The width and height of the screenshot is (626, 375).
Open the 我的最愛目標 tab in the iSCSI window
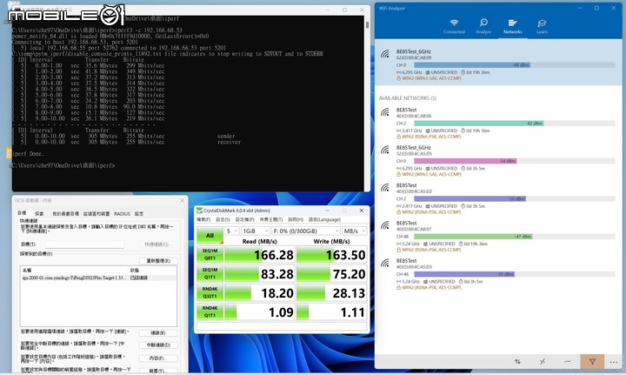pos(65,214)
